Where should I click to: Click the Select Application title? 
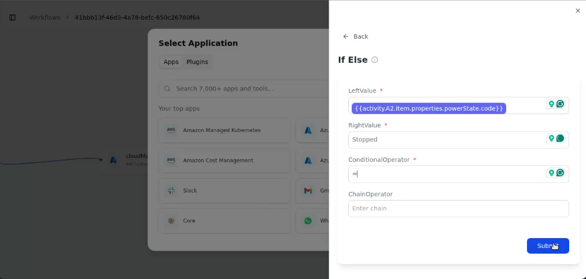198,43
